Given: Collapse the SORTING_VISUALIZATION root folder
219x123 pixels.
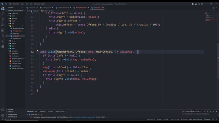Looking at the screenshot, I should [x=15, y=11].
